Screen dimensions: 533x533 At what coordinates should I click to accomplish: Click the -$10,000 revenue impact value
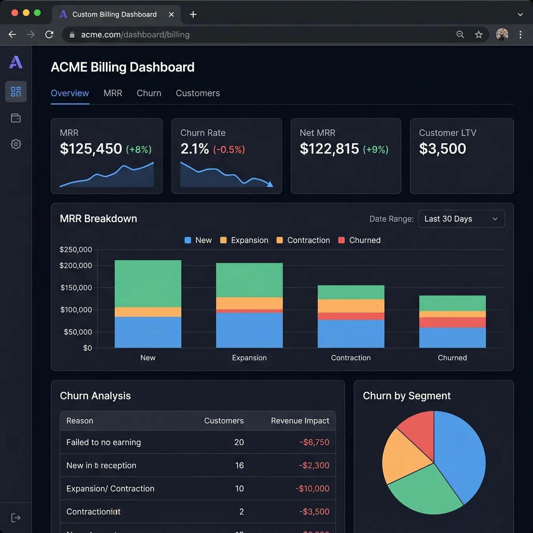[312, 488]
